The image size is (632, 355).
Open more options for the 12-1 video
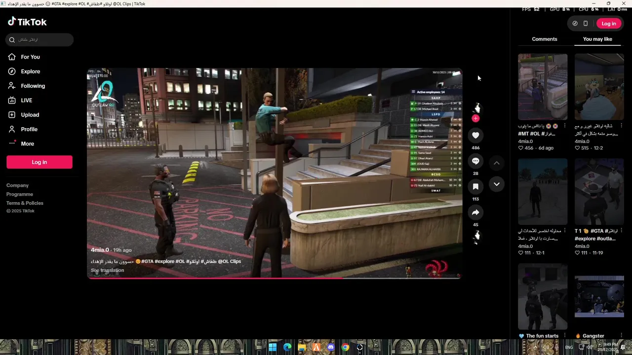click(x=565, y=231)
